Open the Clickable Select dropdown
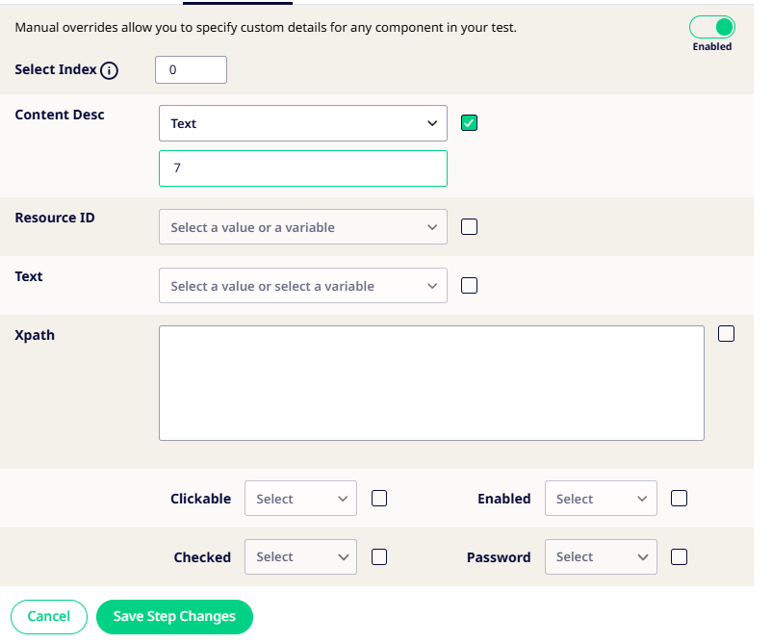Screen dimensions: 772x644 pos(300,499)
